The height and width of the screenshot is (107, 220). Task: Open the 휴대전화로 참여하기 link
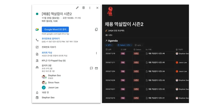pos(51,38)
